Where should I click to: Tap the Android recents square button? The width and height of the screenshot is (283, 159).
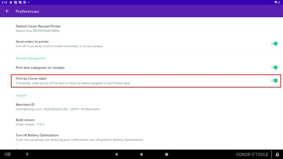tap(167, 154)
